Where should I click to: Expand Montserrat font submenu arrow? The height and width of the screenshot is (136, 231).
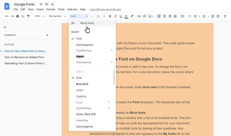point(112,62)
